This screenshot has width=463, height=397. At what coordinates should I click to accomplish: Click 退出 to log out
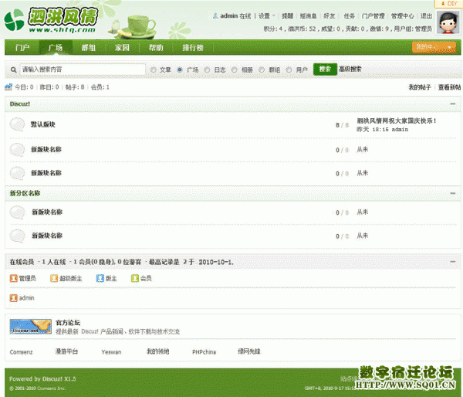(427, 16)
